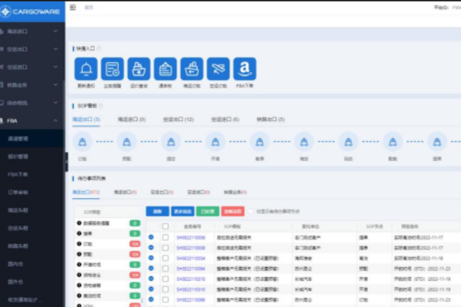
Task: Select the SOP tab showing count (6)
Action: (x=224, y=120)
